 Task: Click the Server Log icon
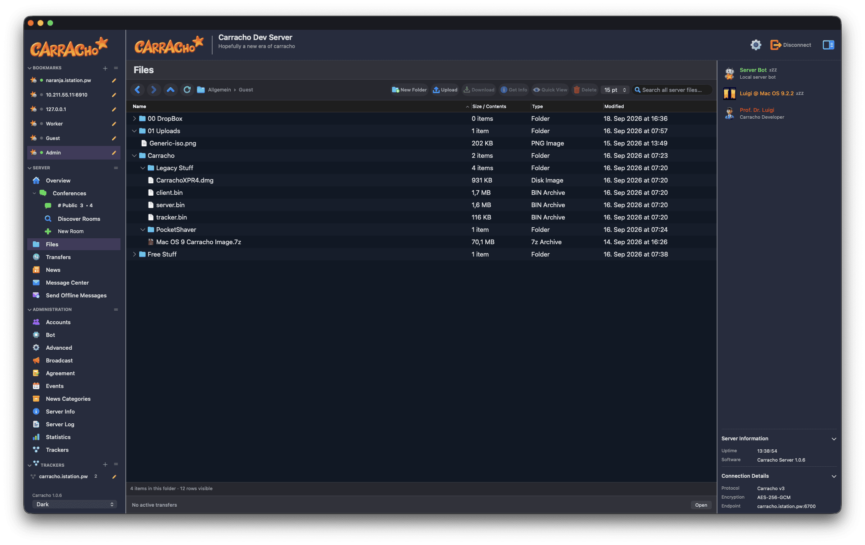pyautogui.click(x=36, y=424)
